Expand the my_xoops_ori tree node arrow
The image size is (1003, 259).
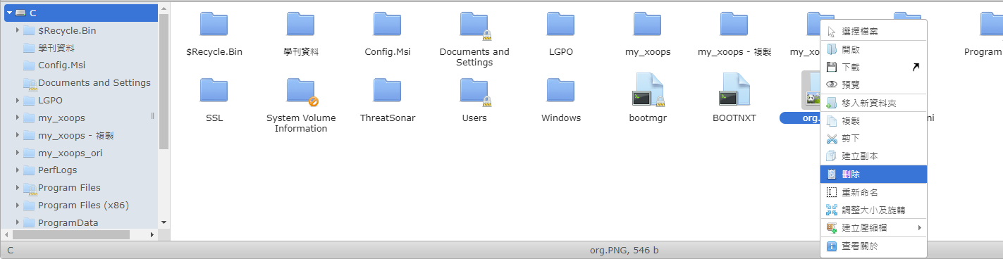(17, 153)
